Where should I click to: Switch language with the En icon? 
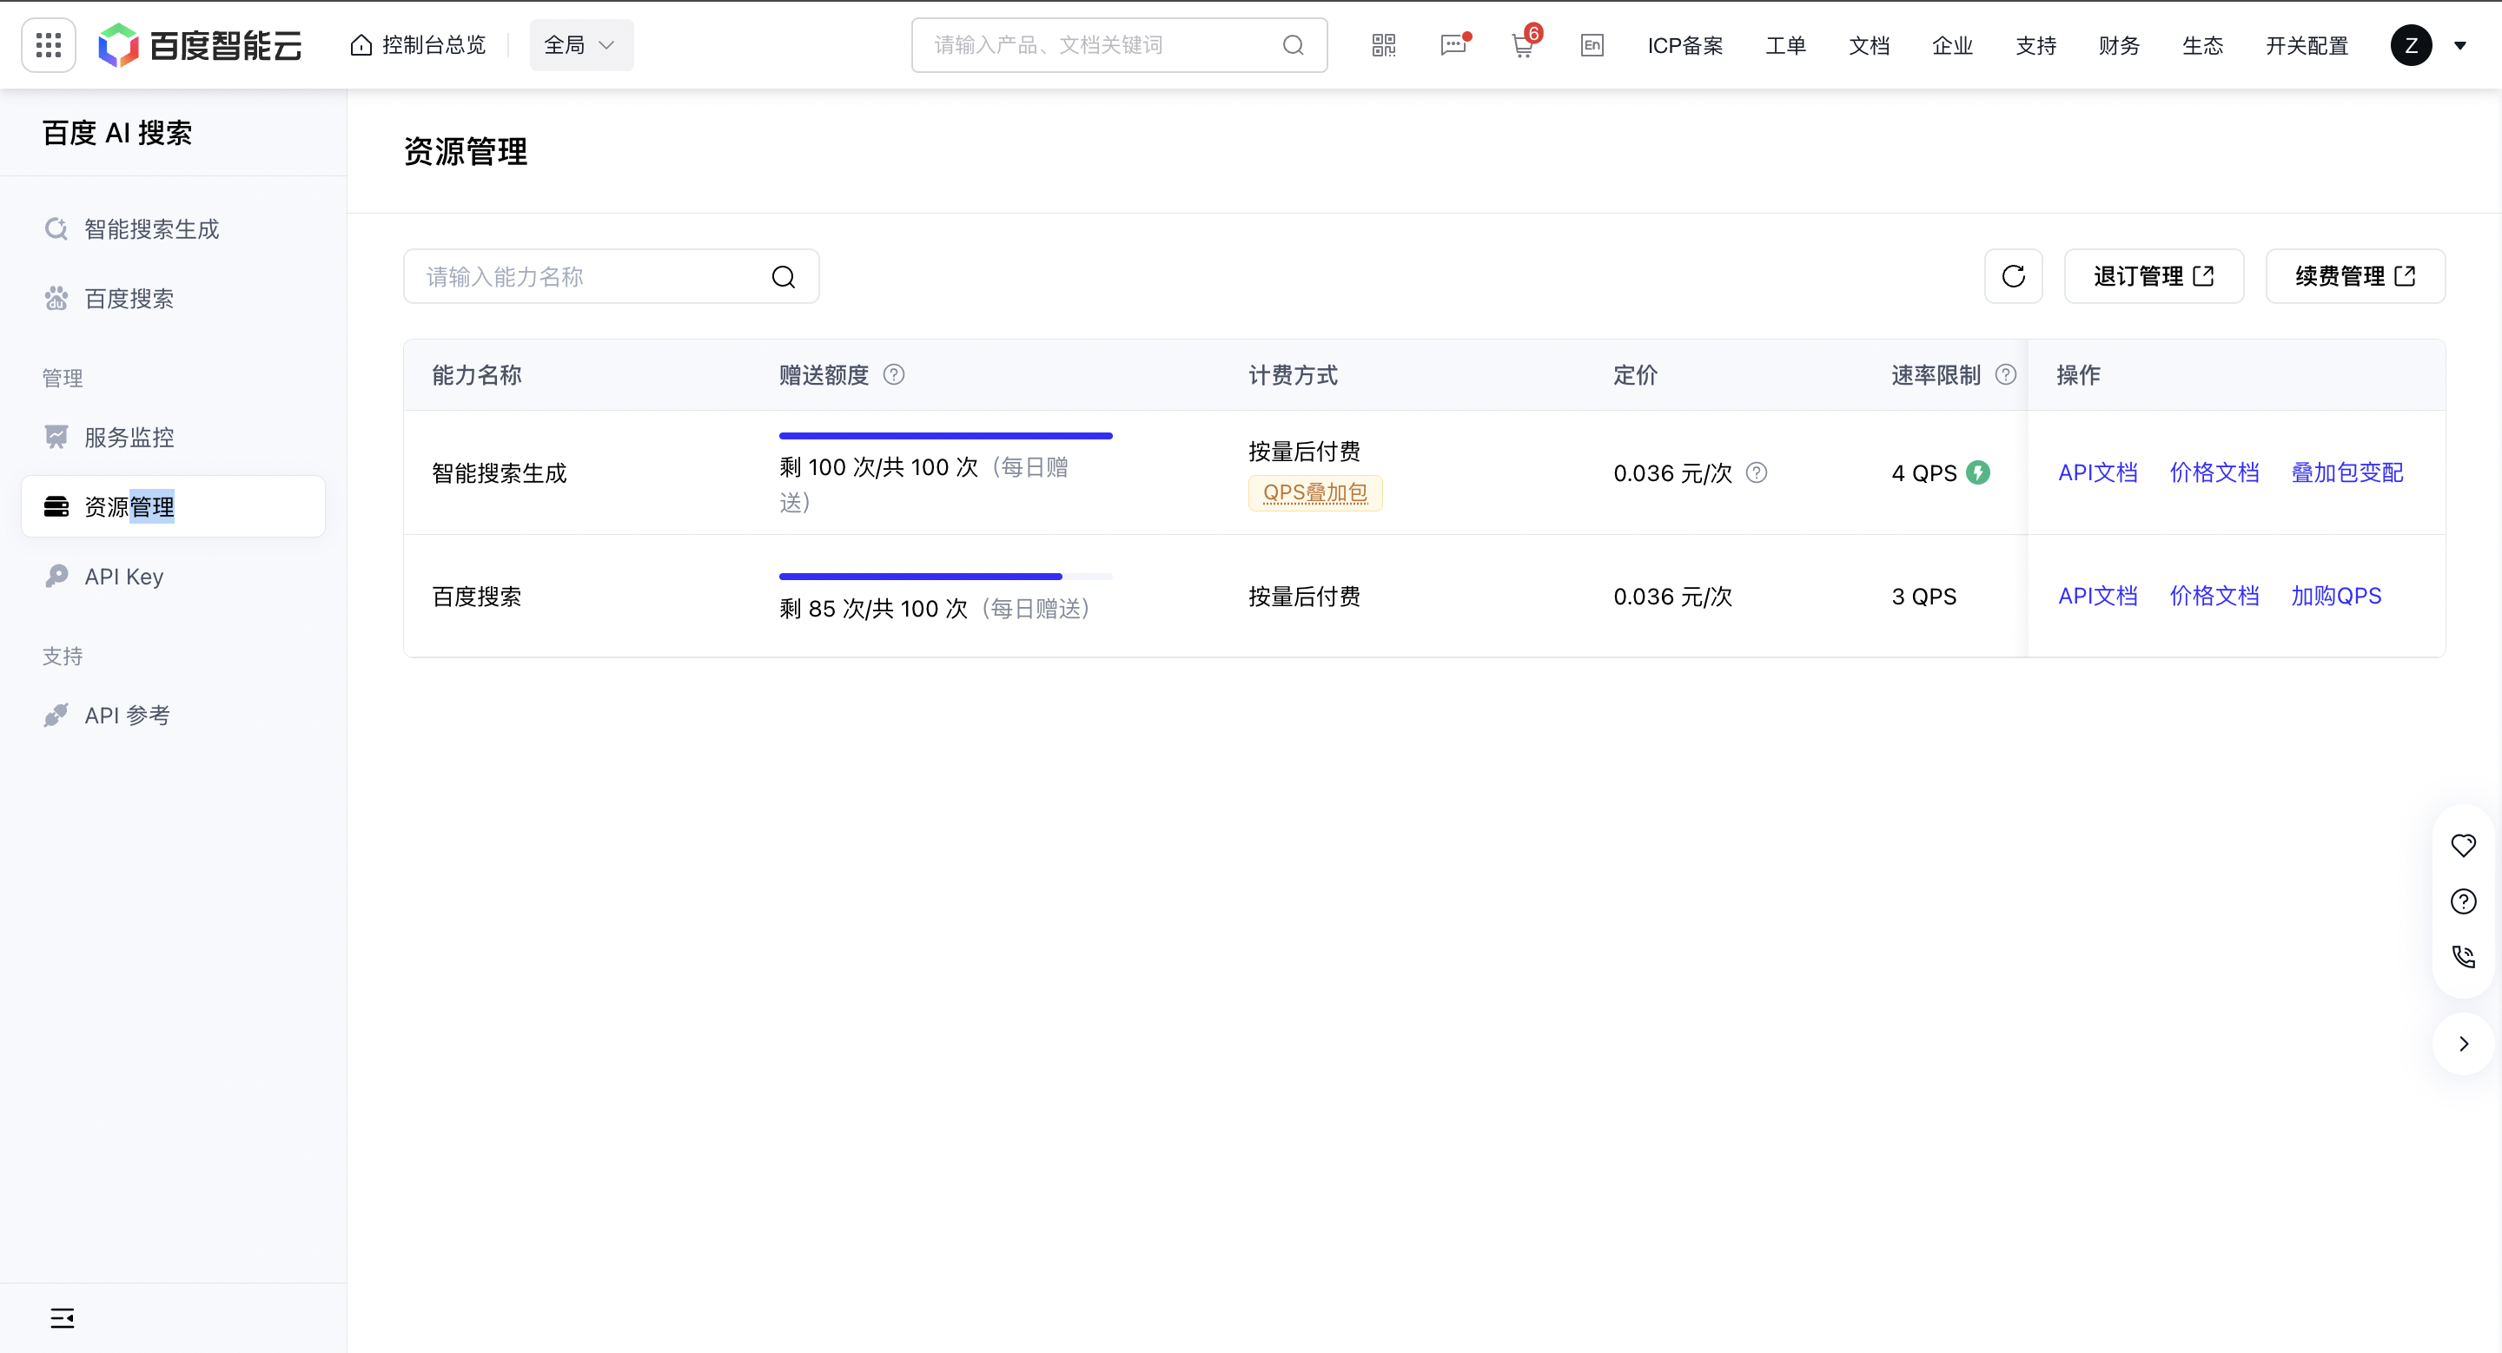(x=1592, y=44)
